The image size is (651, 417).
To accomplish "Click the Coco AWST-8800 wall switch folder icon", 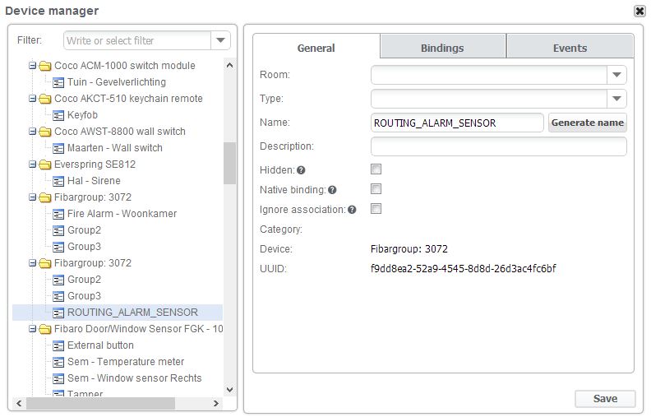I will click(x=44, y=132).
